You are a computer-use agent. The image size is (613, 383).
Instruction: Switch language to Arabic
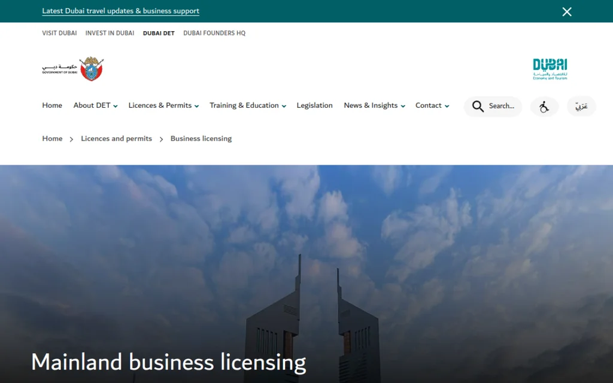(581, 107)
